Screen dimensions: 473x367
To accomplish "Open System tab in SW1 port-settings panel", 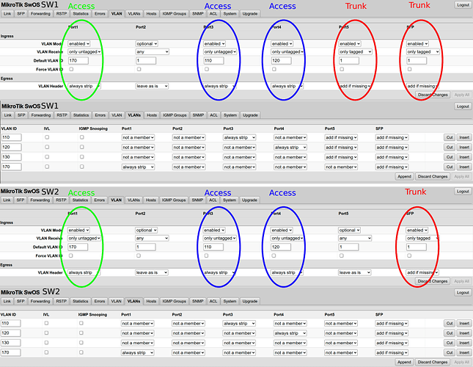I will pyautogui.click(x=230, y=14).
